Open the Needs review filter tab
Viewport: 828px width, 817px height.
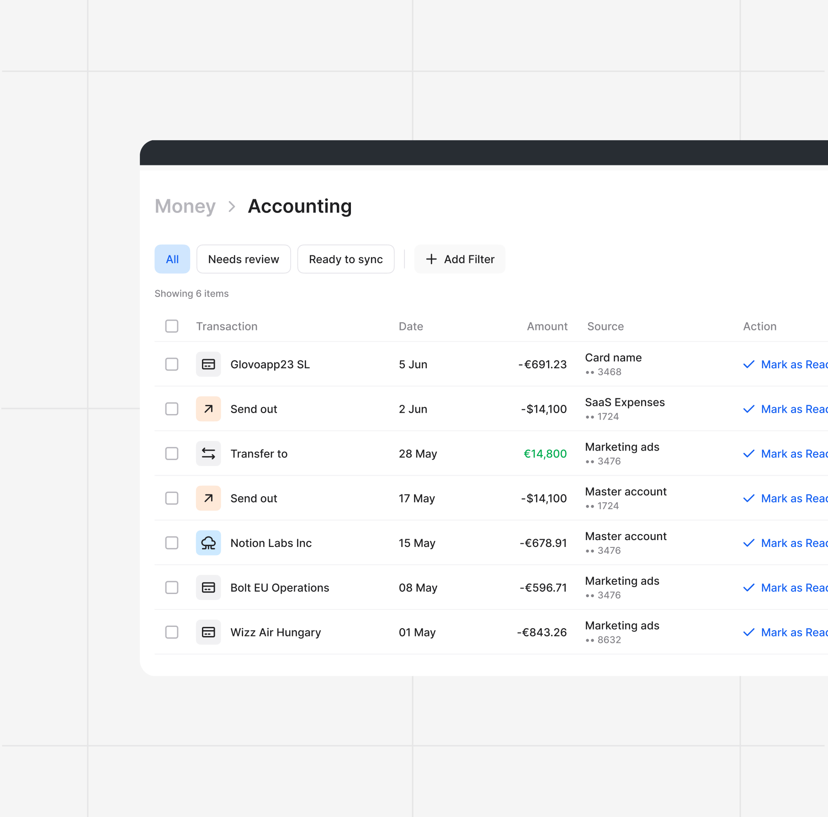[x=244, y=259]
